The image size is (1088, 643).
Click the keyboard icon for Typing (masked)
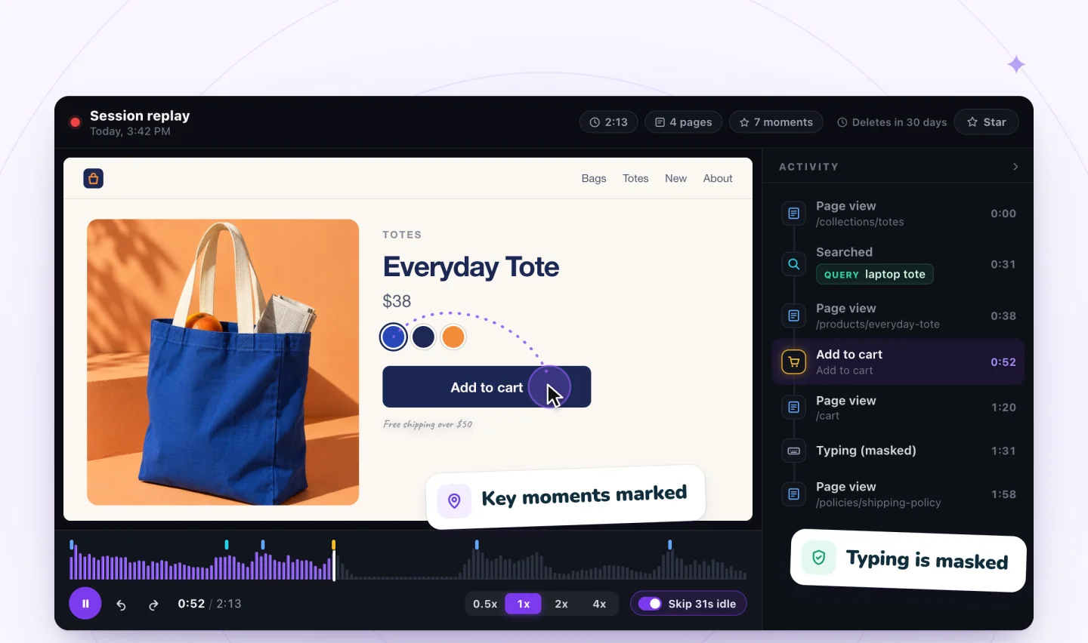click(x=793, y=451)
